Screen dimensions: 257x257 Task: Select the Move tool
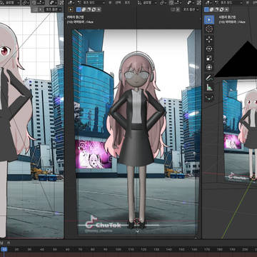(x=209, y=39)
